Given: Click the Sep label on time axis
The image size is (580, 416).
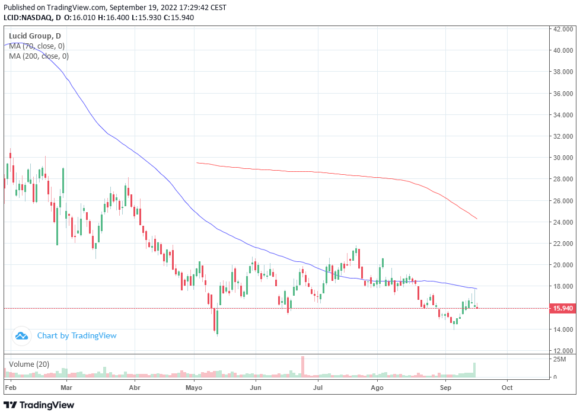Looking at the screenshot, I should pyautogui.click(x=445, y=388).
